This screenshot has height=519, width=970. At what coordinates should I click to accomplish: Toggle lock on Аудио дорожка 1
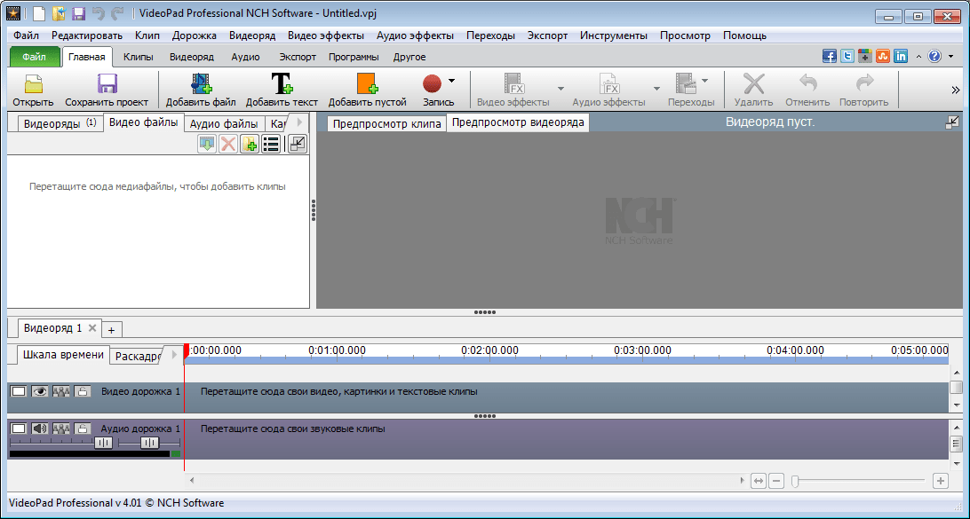click(x=83, y=429)
